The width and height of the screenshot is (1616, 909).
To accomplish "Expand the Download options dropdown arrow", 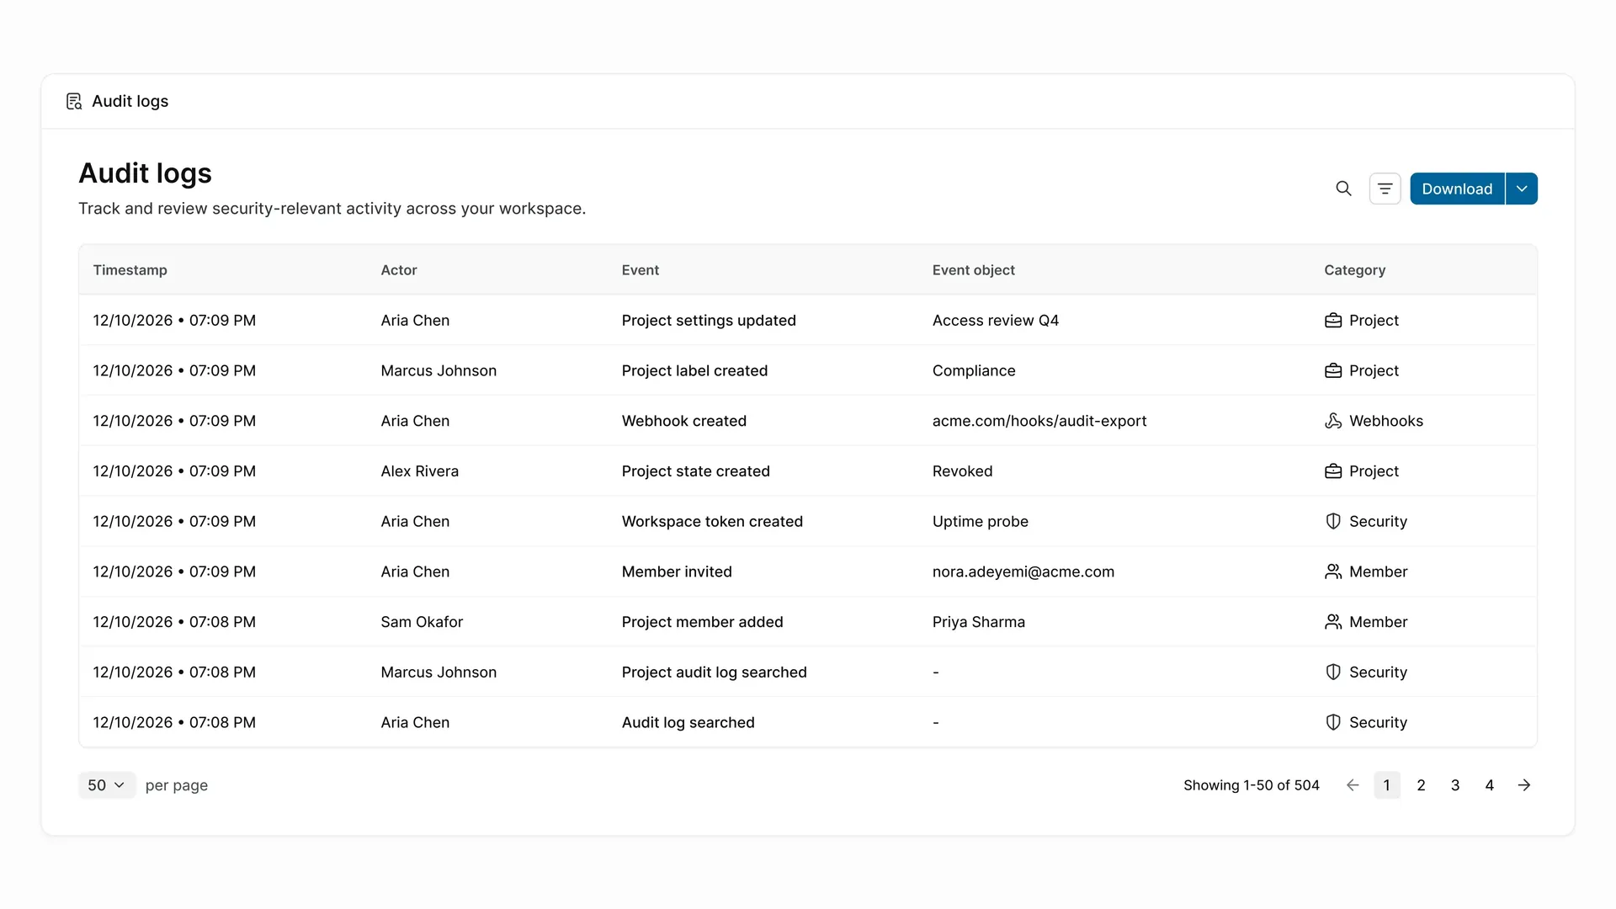I will (x=1522, y=189).
